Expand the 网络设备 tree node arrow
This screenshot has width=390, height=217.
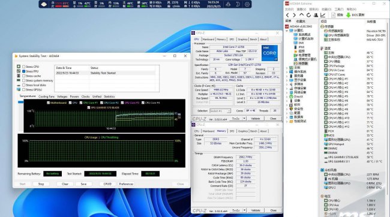click(287, 92)
